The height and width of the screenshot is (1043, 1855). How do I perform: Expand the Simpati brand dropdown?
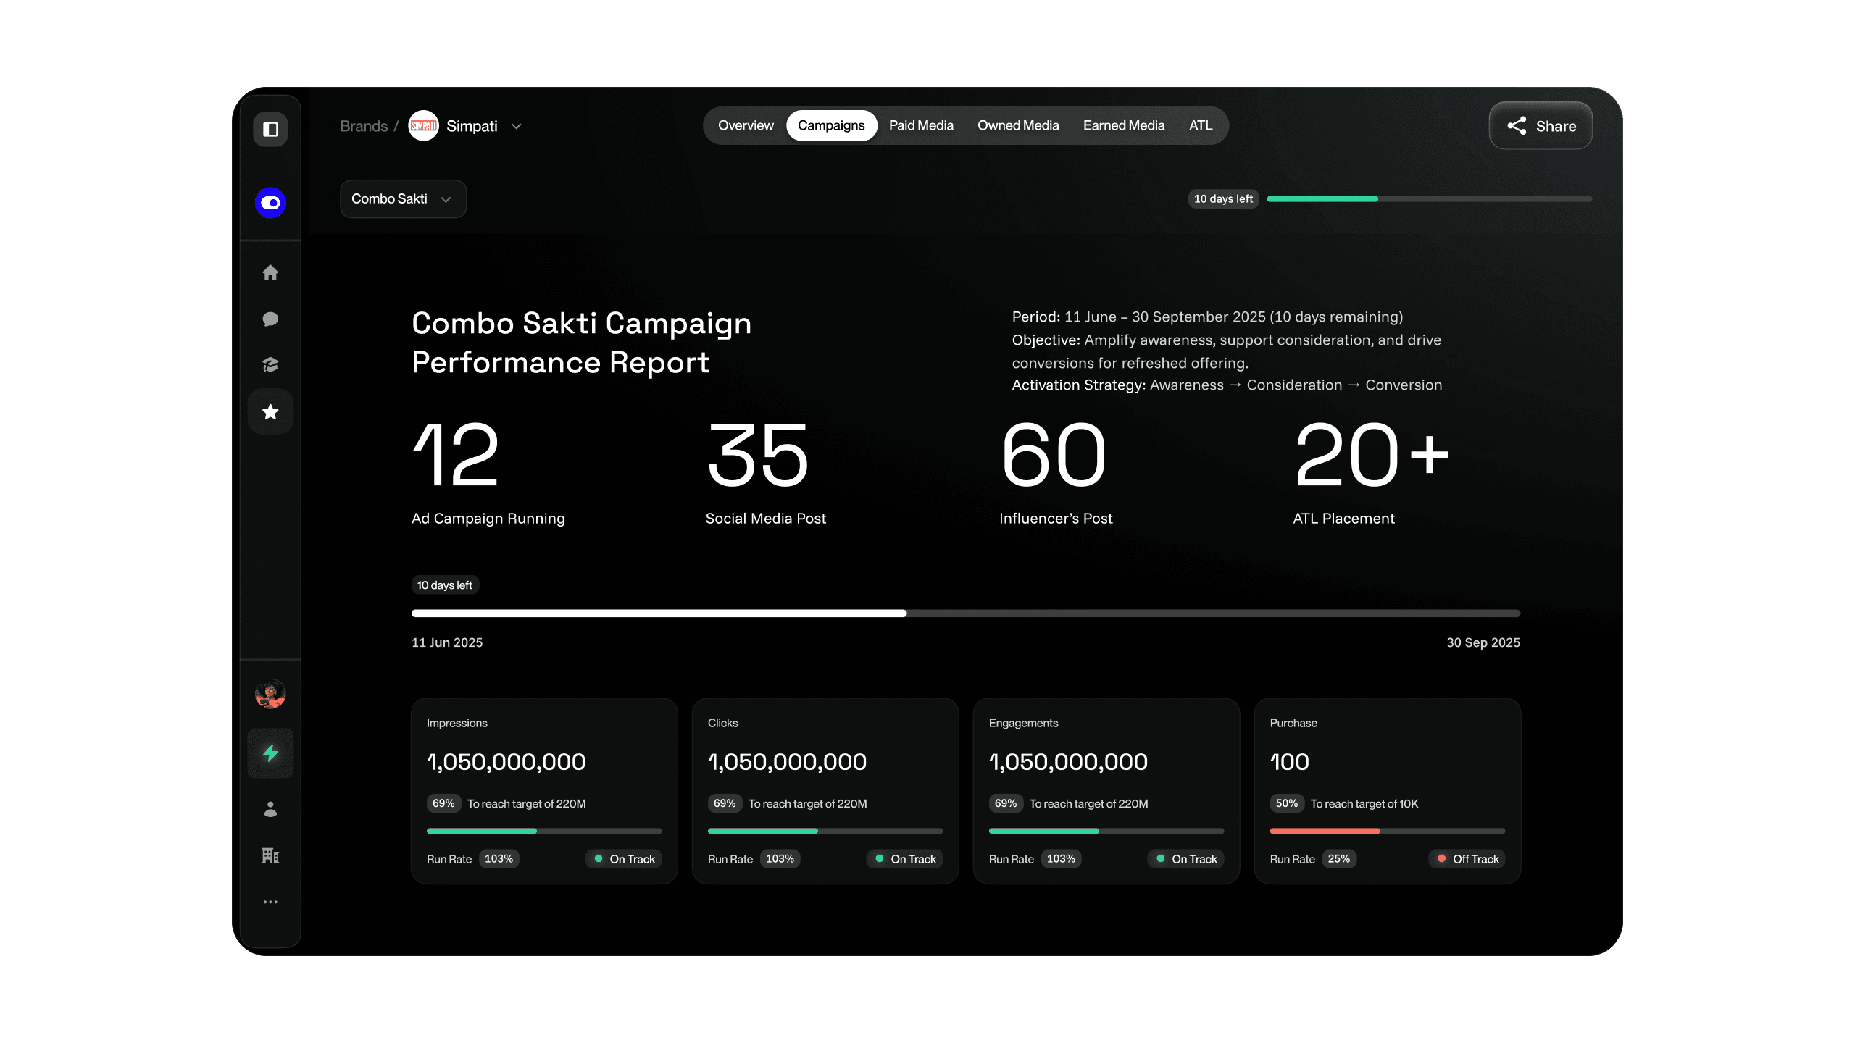pos(471,126)
